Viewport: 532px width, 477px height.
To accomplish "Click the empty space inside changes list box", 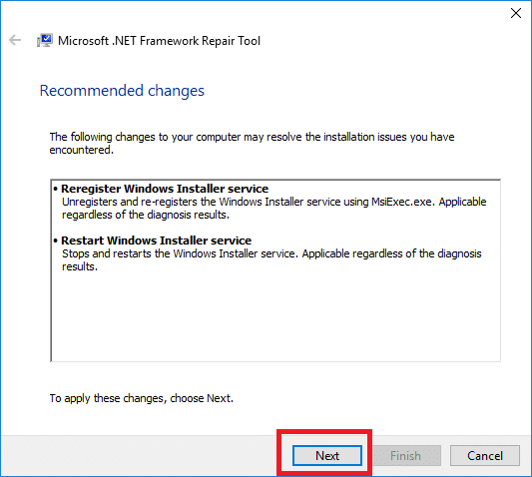I will (275, 315).
